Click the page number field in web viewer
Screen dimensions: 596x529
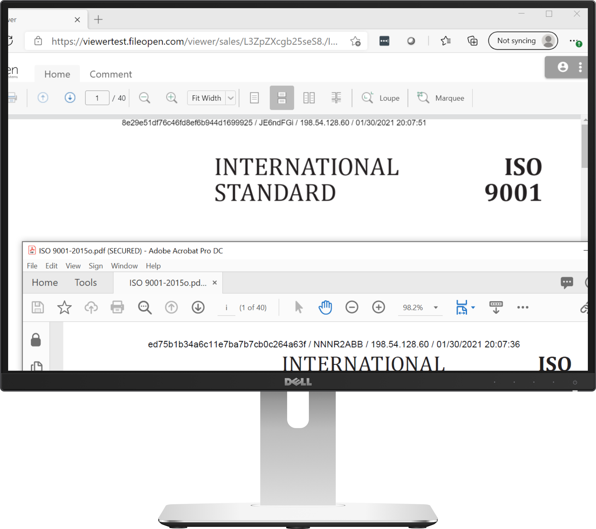97,98
